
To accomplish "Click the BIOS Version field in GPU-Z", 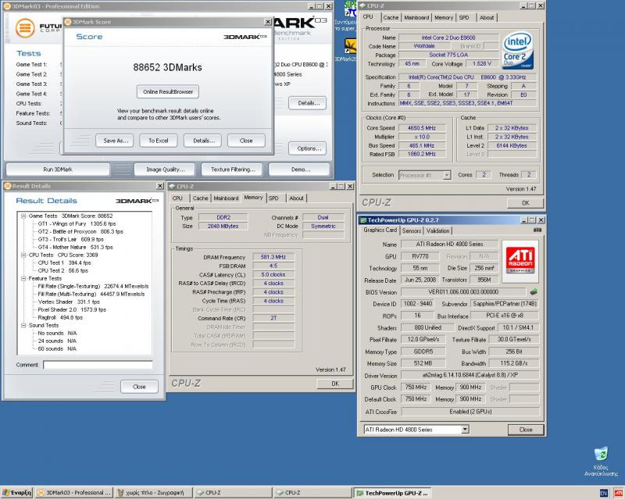I will [463, 292].
